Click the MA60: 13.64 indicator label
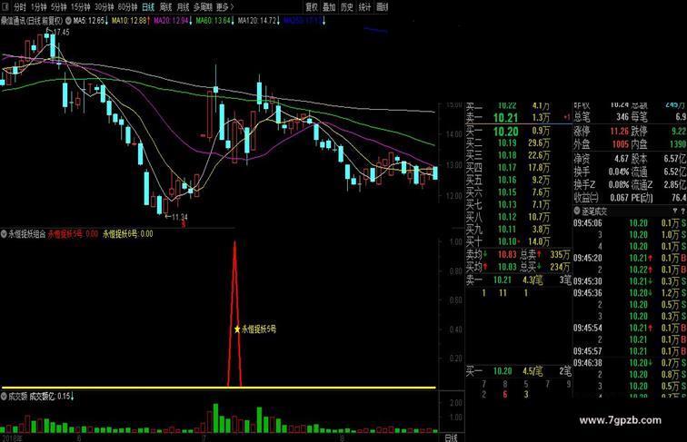 point(215,21)
